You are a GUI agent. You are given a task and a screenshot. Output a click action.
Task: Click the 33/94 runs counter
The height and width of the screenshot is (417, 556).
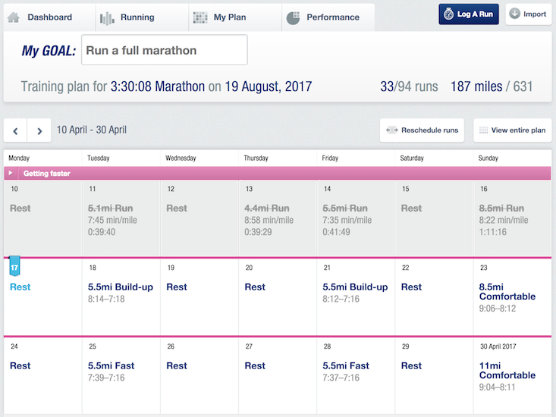click(409, 86)
